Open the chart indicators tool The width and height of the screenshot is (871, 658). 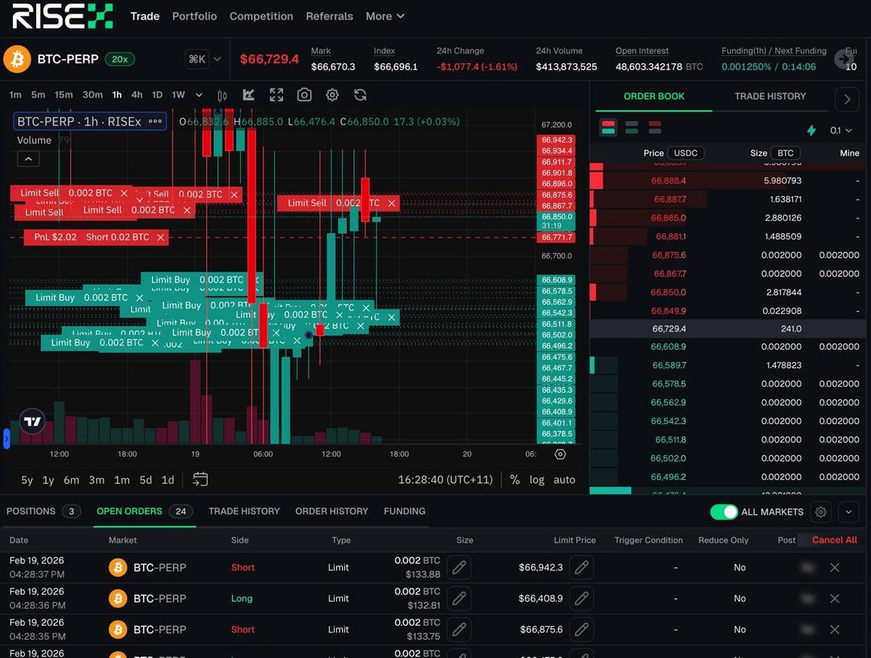pos(248,95)
